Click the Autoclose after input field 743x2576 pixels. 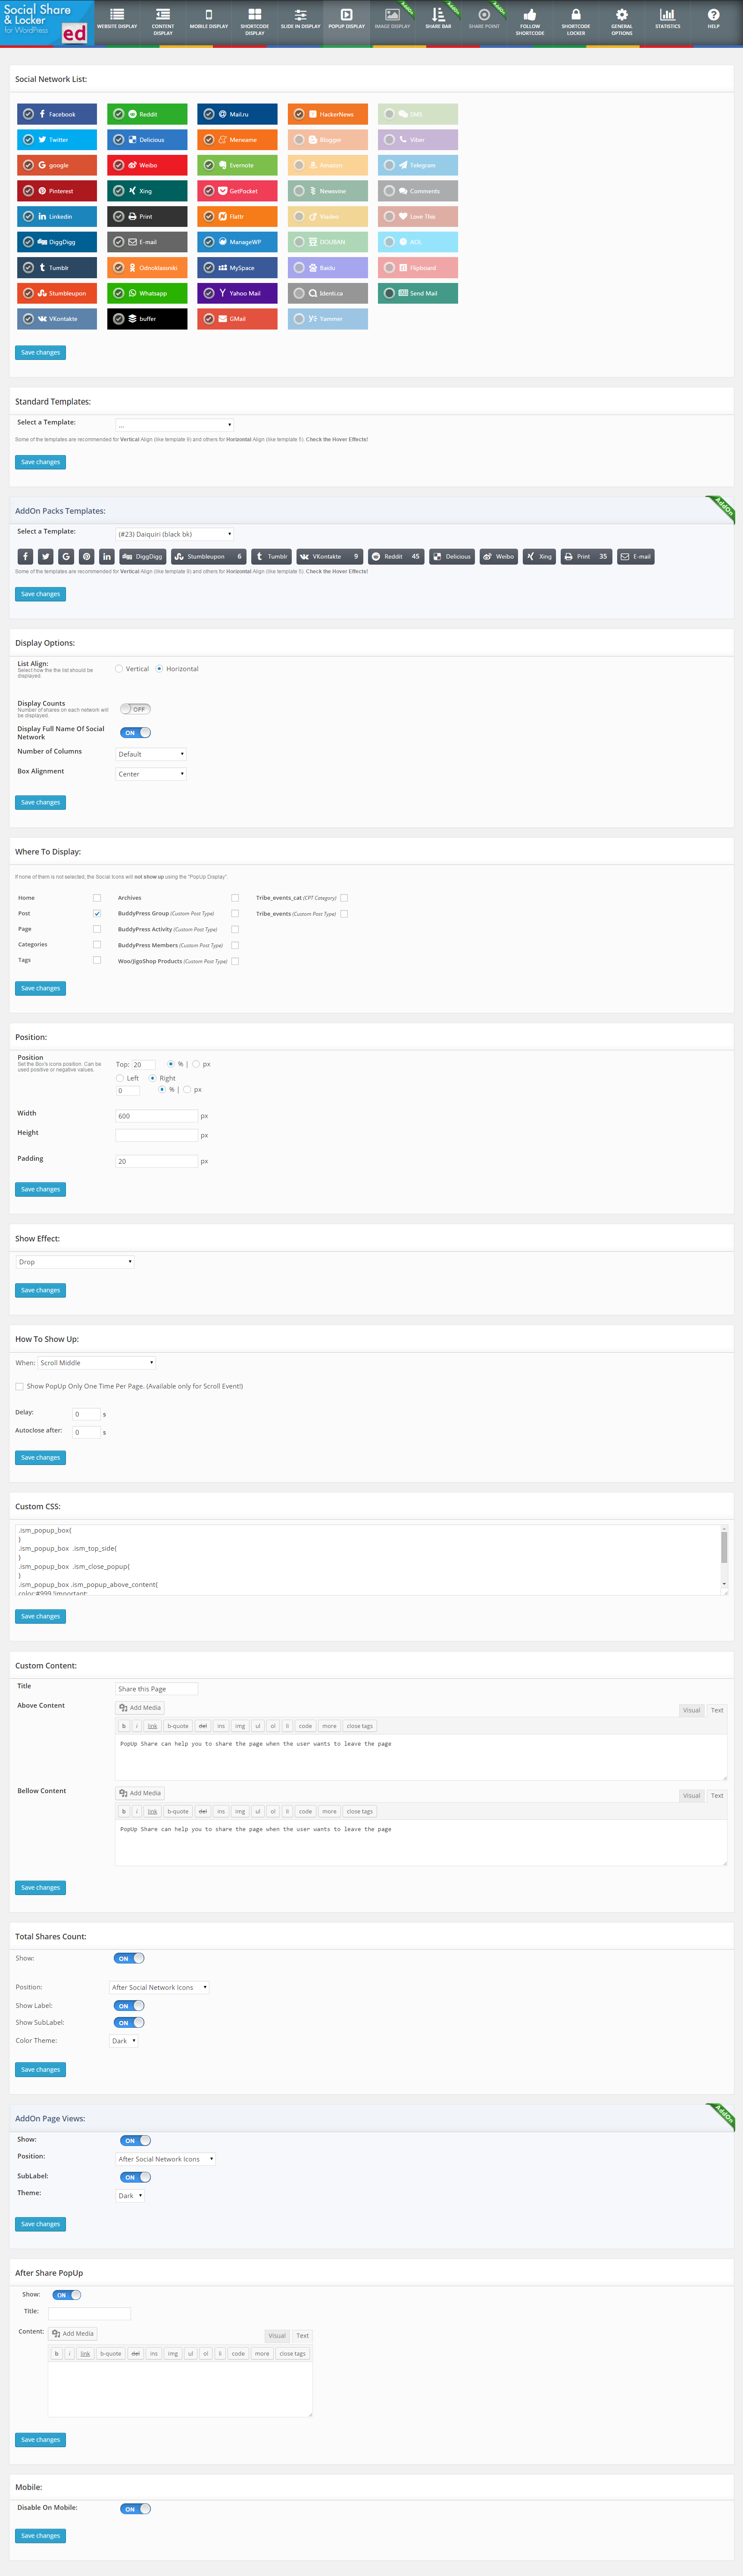click(x=87, y=1433)
